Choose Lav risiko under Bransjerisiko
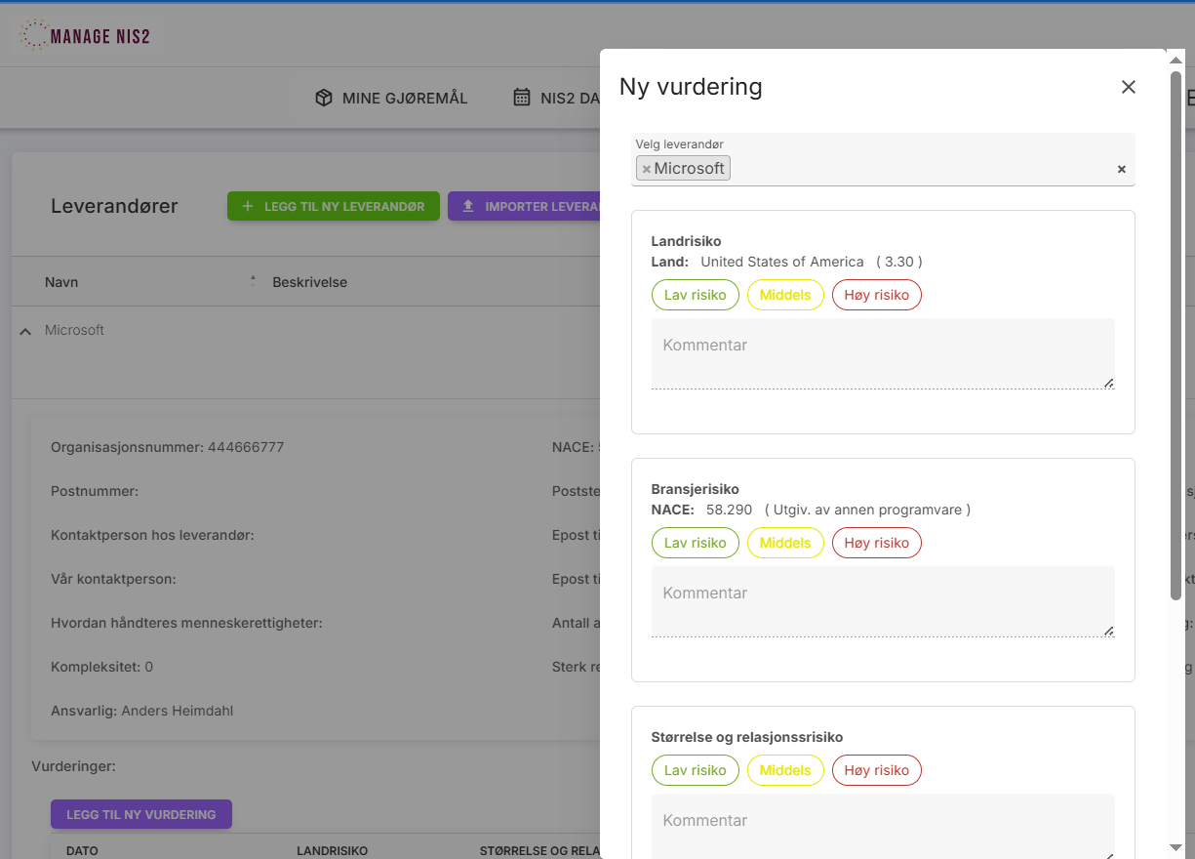This screenshot has height=859, width=1195. pyautogui.click(x=695, y=543)
